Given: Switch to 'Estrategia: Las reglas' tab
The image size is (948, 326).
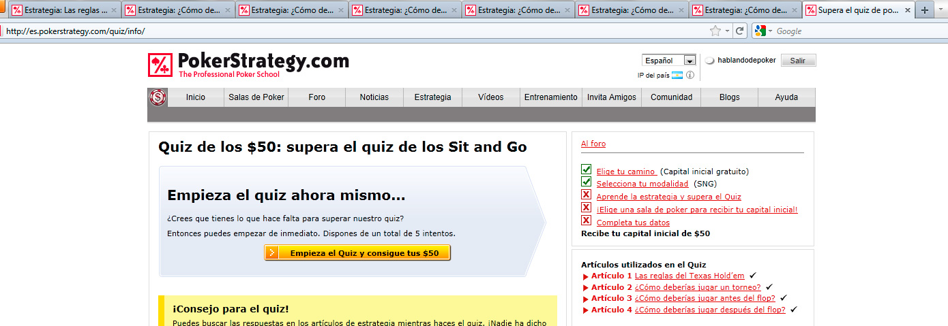Looking at the screenshot, I should click(x=65, y=11).
